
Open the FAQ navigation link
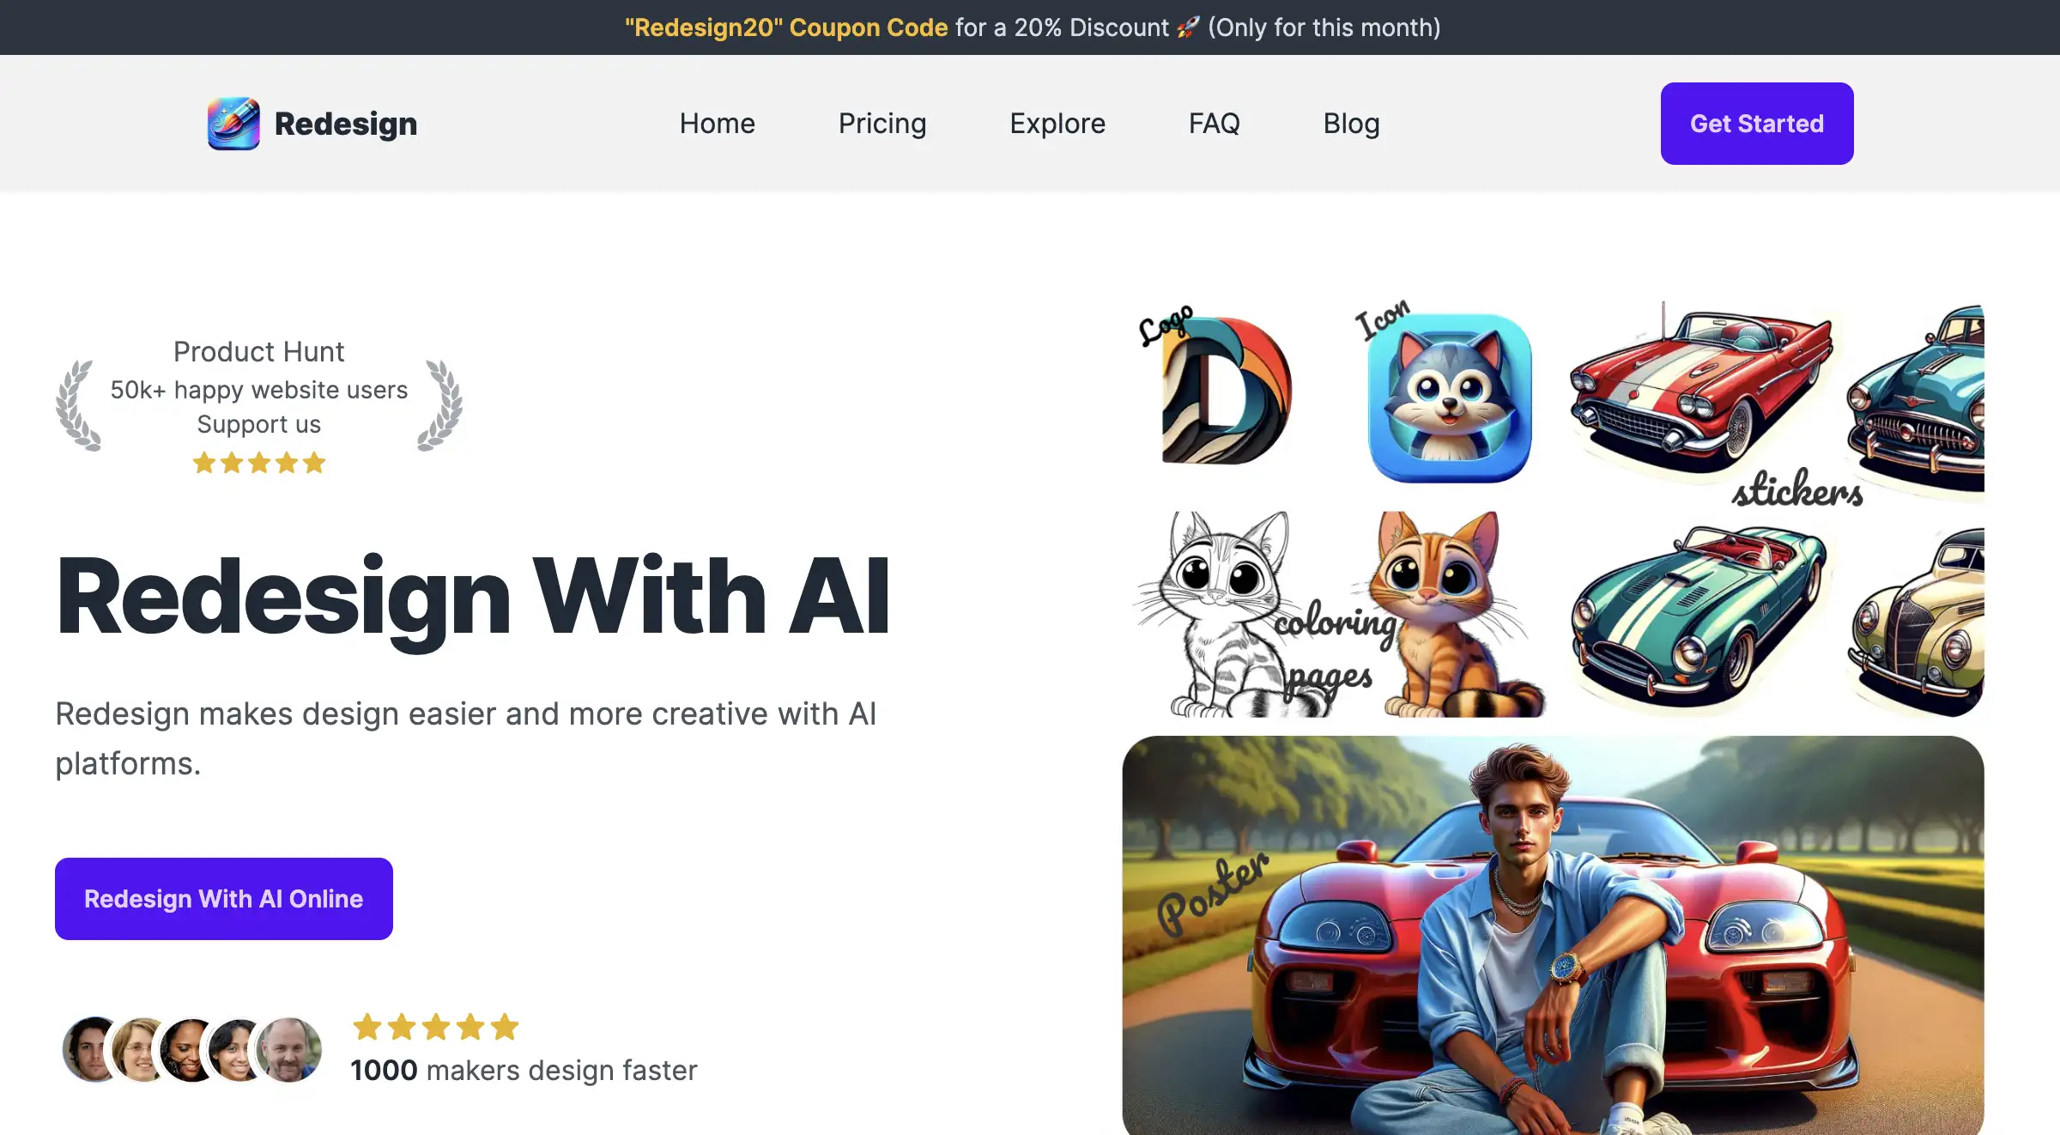click(x=1214, y=124)
